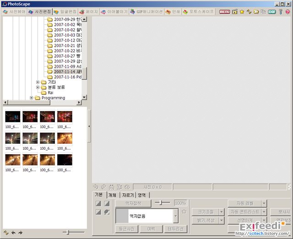Click the 크기조절 button
The width and height of the screenshot is (293, 239).
coord(206,212)
